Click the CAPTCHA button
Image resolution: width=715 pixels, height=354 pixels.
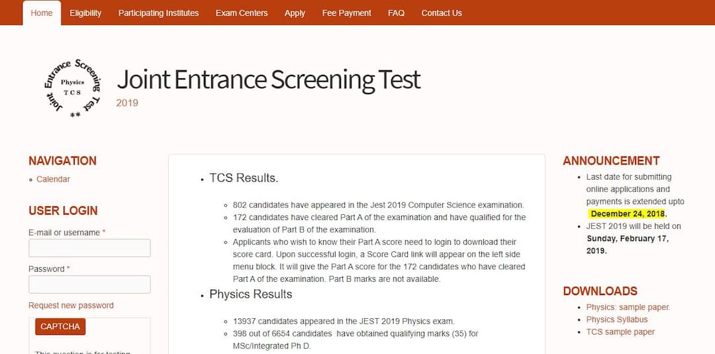coord(60,326)
